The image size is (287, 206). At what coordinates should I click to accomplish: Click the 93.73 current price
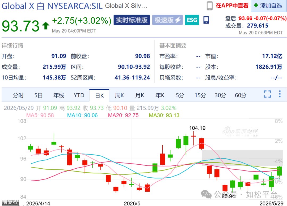[x=20, y=26]
